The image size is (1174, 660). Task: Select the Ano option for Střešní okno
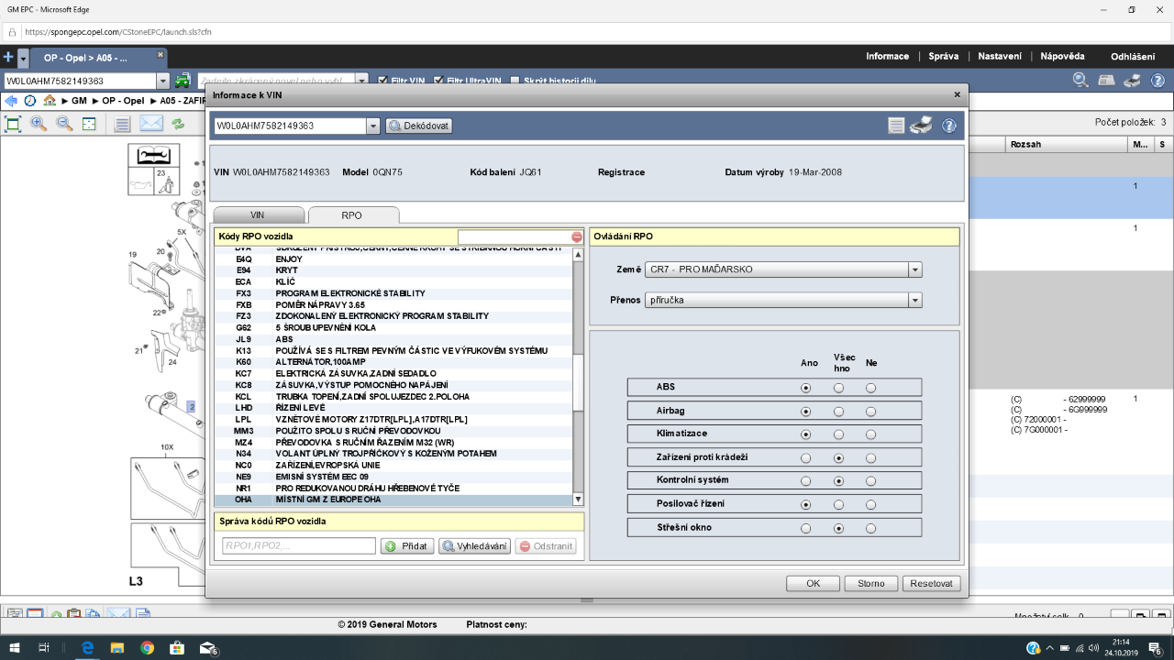(x=805, y=528)
